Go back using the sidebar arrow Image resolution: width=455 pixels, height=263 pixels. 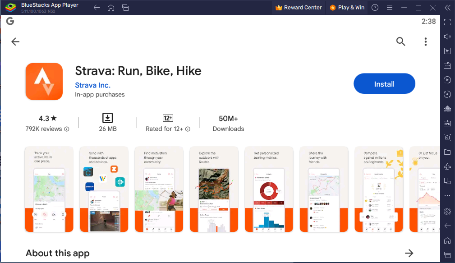point(447,226)
